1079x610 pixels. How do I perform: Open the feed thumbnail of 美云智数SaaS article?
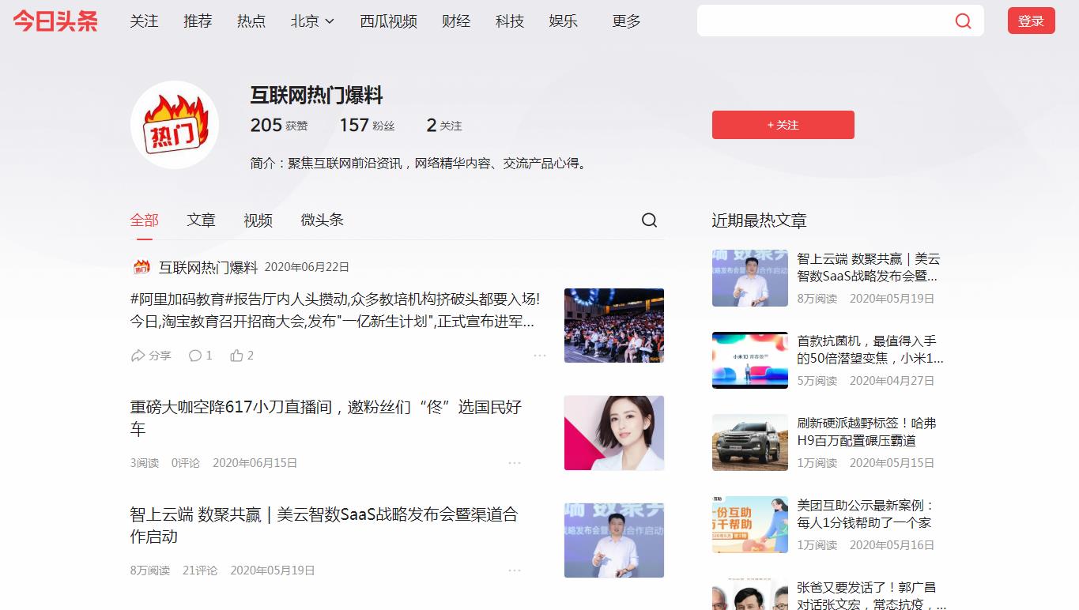[614, 540]
